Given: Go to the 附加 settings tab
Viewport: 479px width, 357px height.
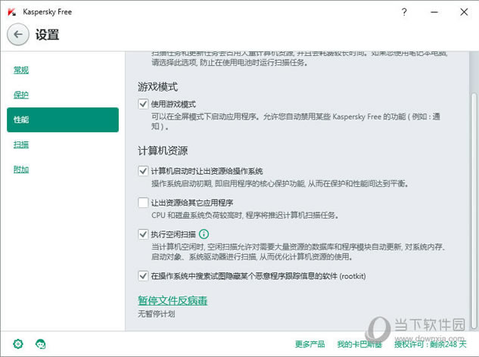Looking at the screenshot, I should (21, 169).
